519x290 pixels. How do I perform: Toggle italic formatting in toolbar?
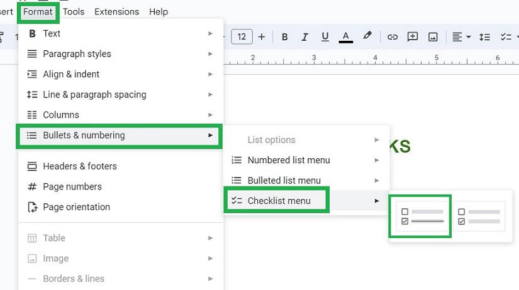[x=305, y=37]
